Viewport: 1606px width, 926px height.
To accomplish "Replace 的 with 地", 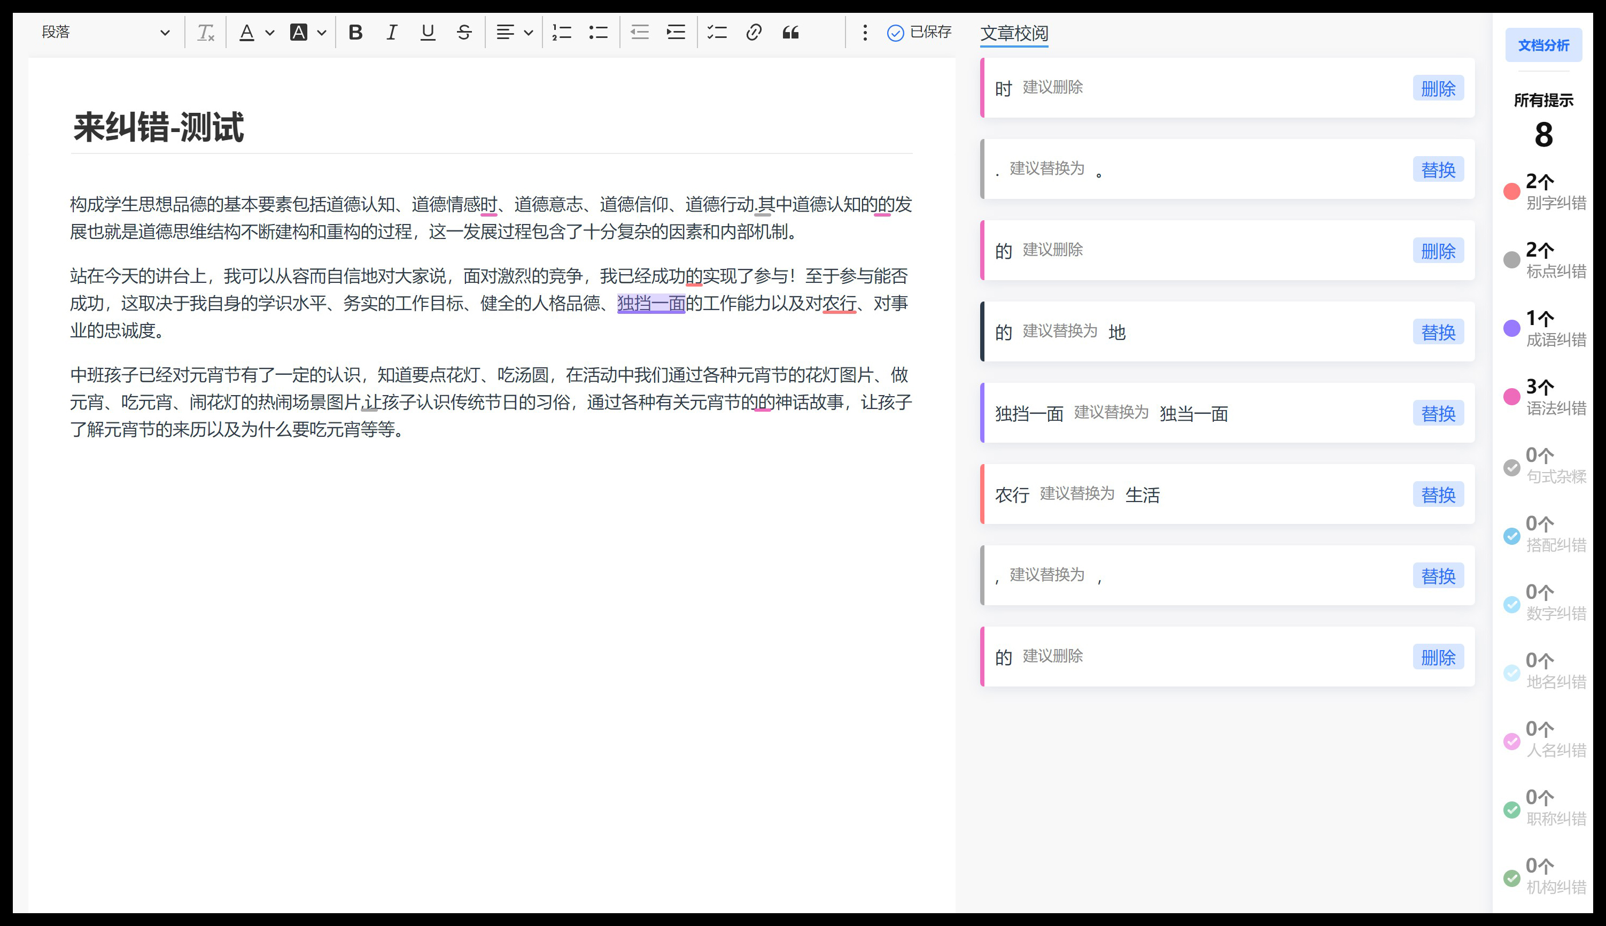I will click(1438, 332).
